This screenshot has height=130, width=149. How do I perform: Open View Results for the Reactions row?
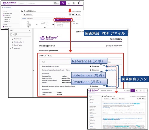[112, 86]
